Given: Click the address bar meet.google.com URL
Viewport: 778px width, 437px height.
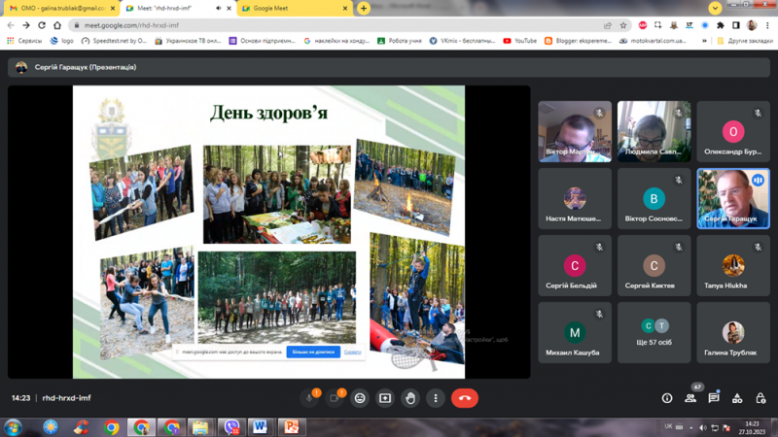Looking at the screenshot, I should [x=131, y=25].
